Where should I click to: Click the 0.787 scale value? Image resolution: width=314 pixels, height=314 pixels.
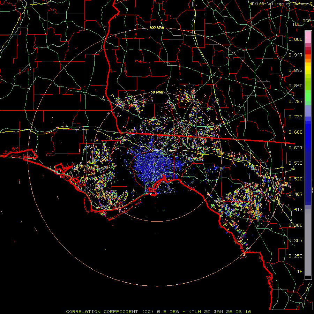coord(296,101)
